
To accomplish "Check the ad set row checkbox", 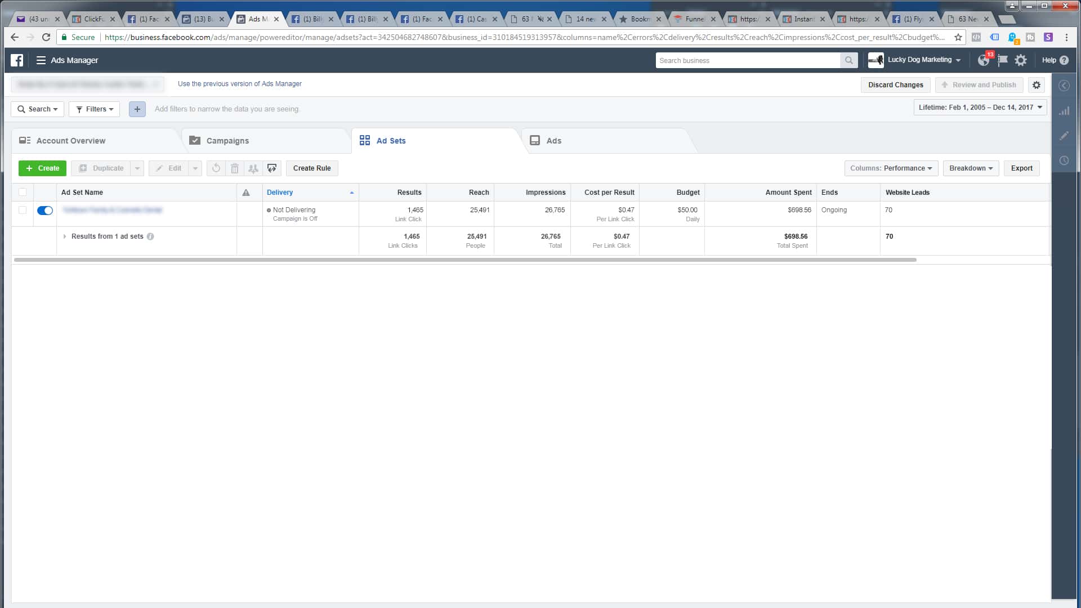I will 23,210.
